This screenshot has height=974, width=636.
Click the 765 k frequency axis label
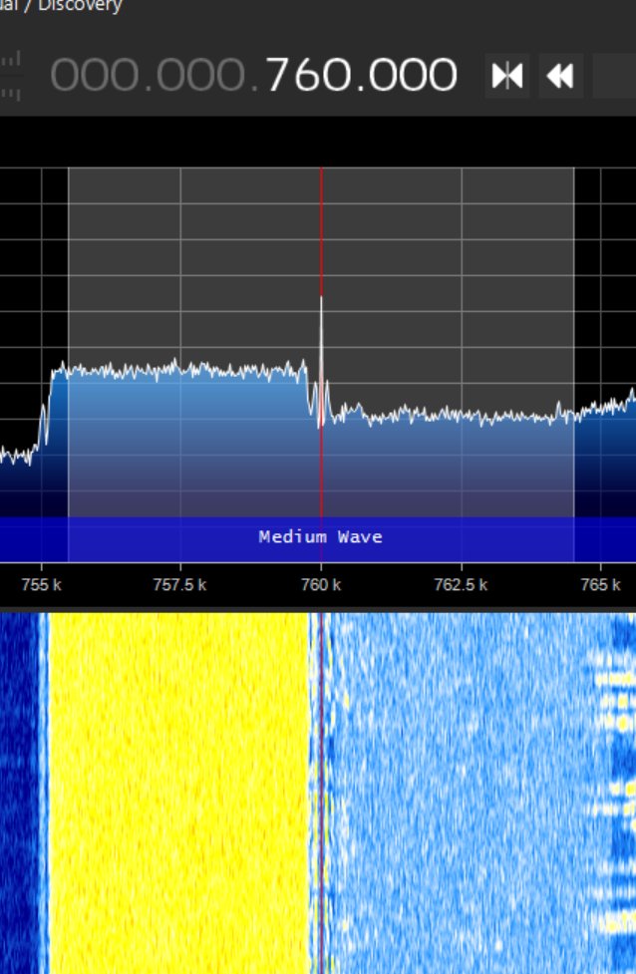pyautogui.click(x=600, y=584)
